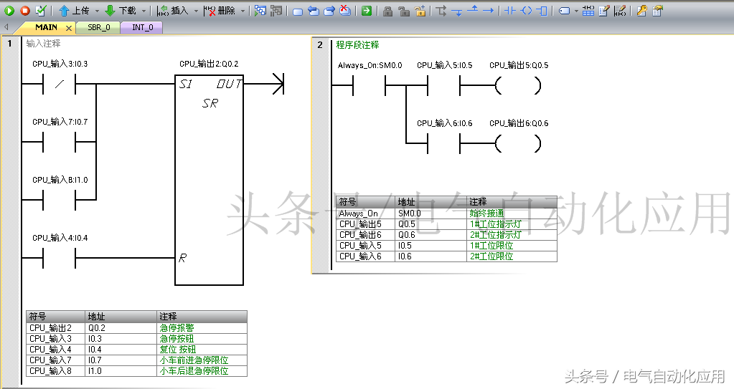Click the insert horizontal line icon
The image size is (734, 389).
click(x=488, y=10)
